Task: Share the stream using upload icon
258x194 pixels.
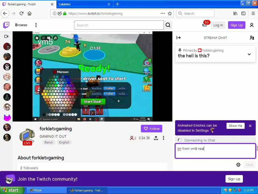Action: pos(156,138)
